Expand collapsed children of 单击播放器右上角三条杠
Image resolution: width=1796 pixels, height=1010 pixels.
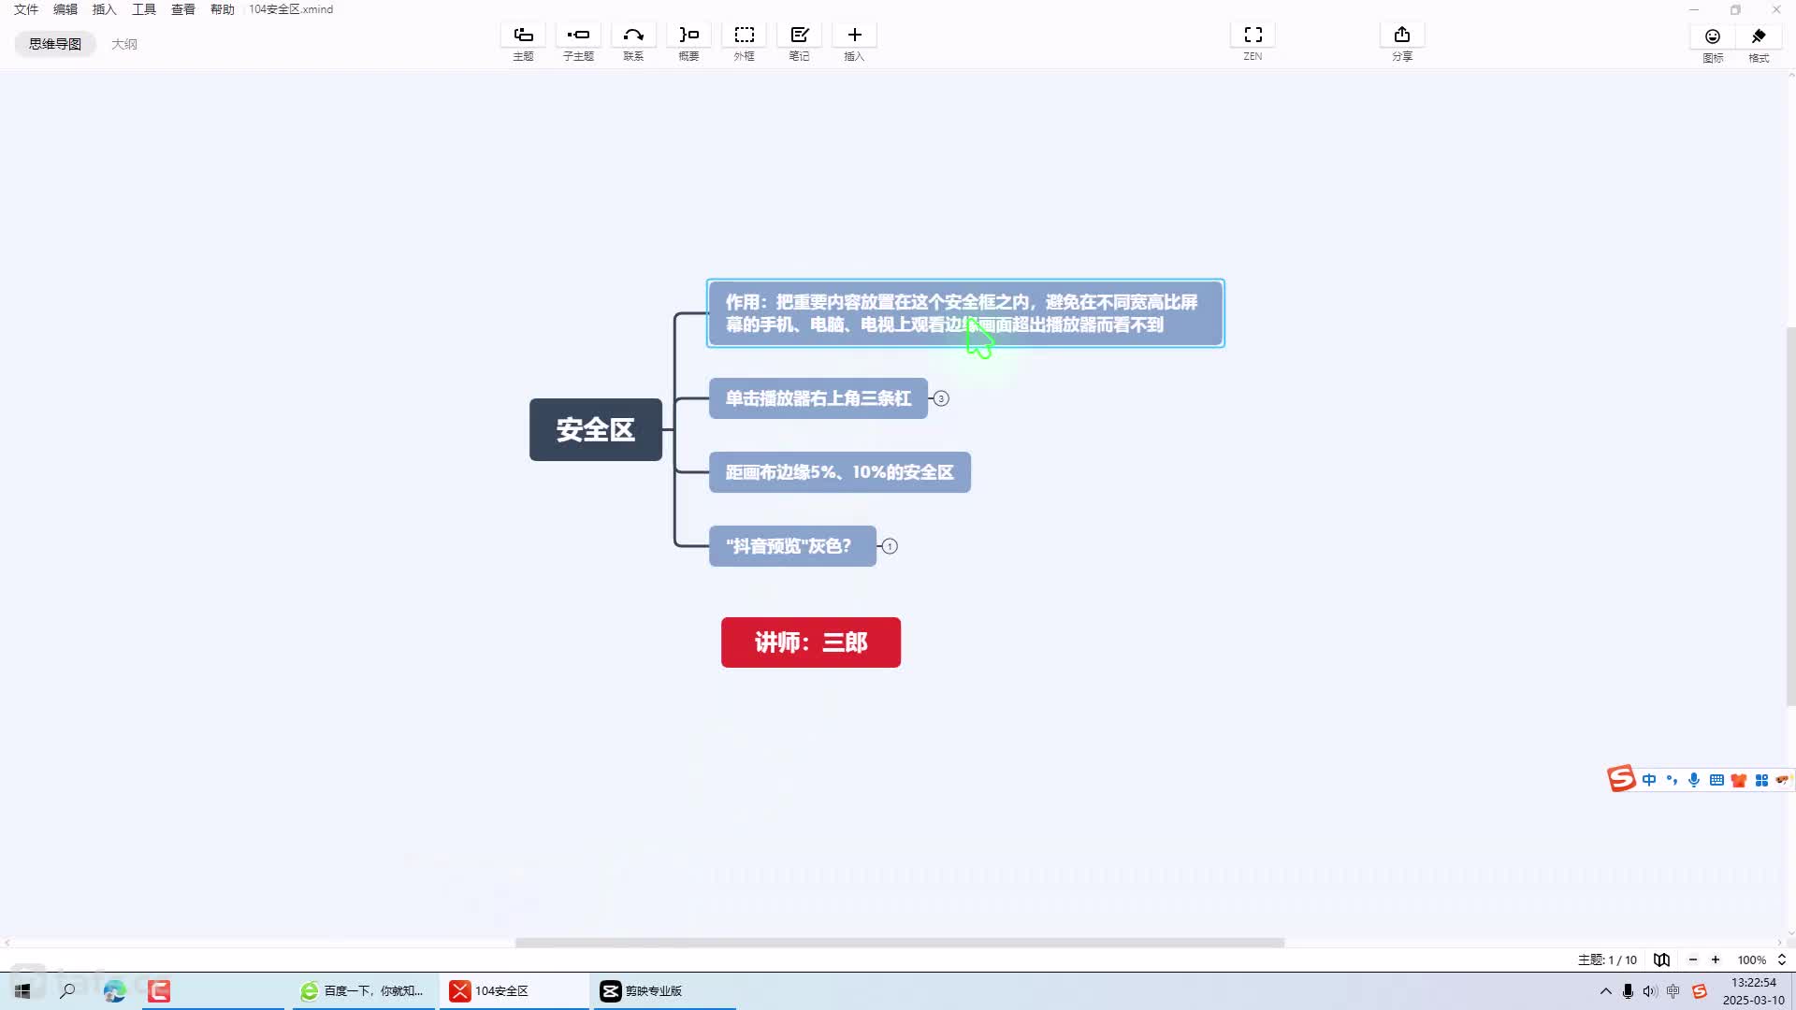coord(941,398)
